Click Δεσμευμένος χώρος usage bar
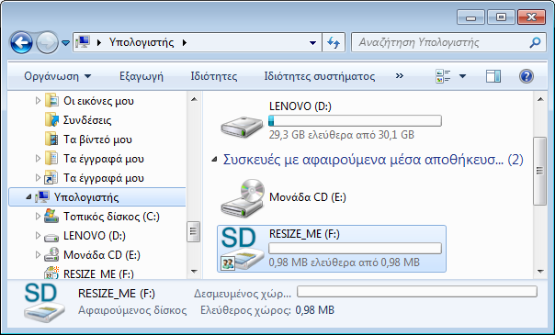 coord(417,292)
